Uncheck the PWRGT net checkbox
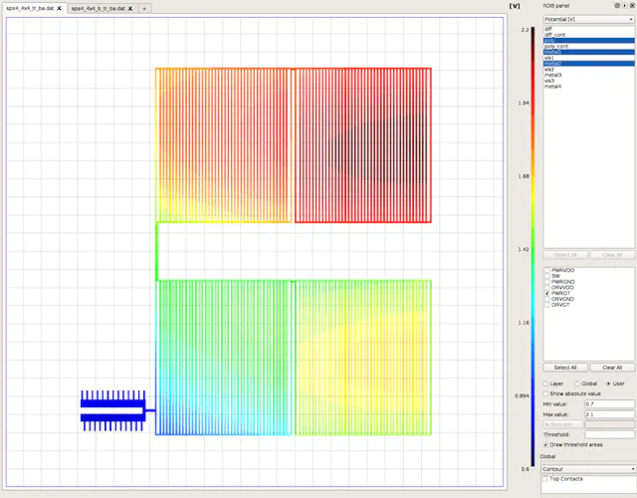The height and width of the screenshot is (498, 637). (x=547, y=293)
